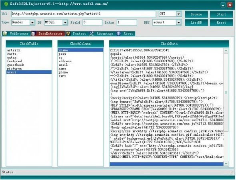Click the Start button
This screenshot has width=236, height=180.
[x=221, y=14]
